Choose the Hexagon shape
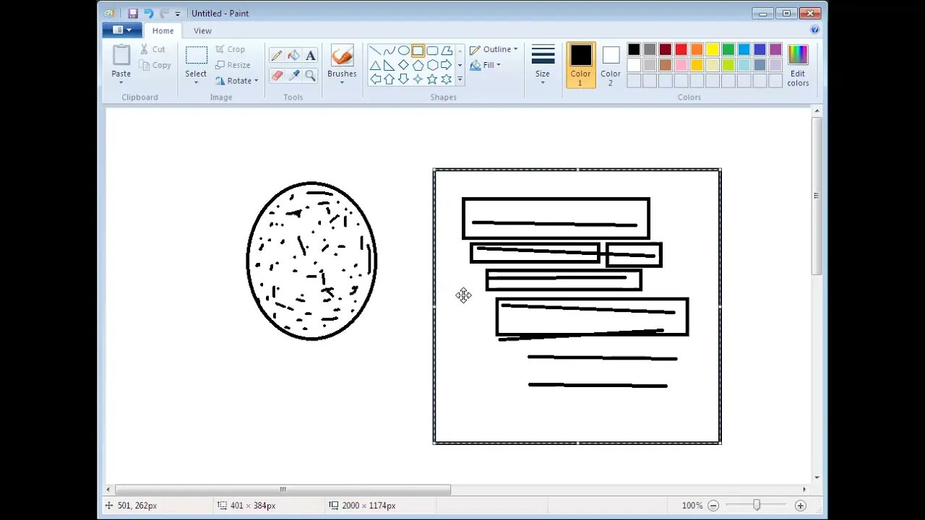The height and width of the screenshot is (520, 925). [432, 65]
